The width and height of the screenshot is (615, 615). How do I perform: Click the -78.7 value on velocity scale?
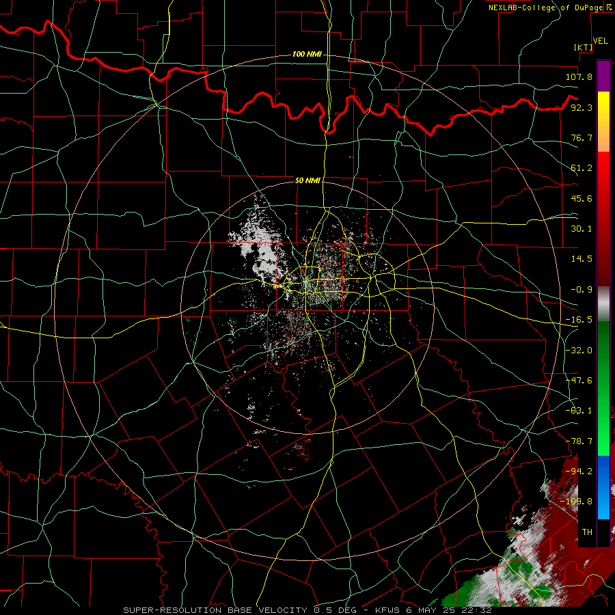tap(579, 441)
